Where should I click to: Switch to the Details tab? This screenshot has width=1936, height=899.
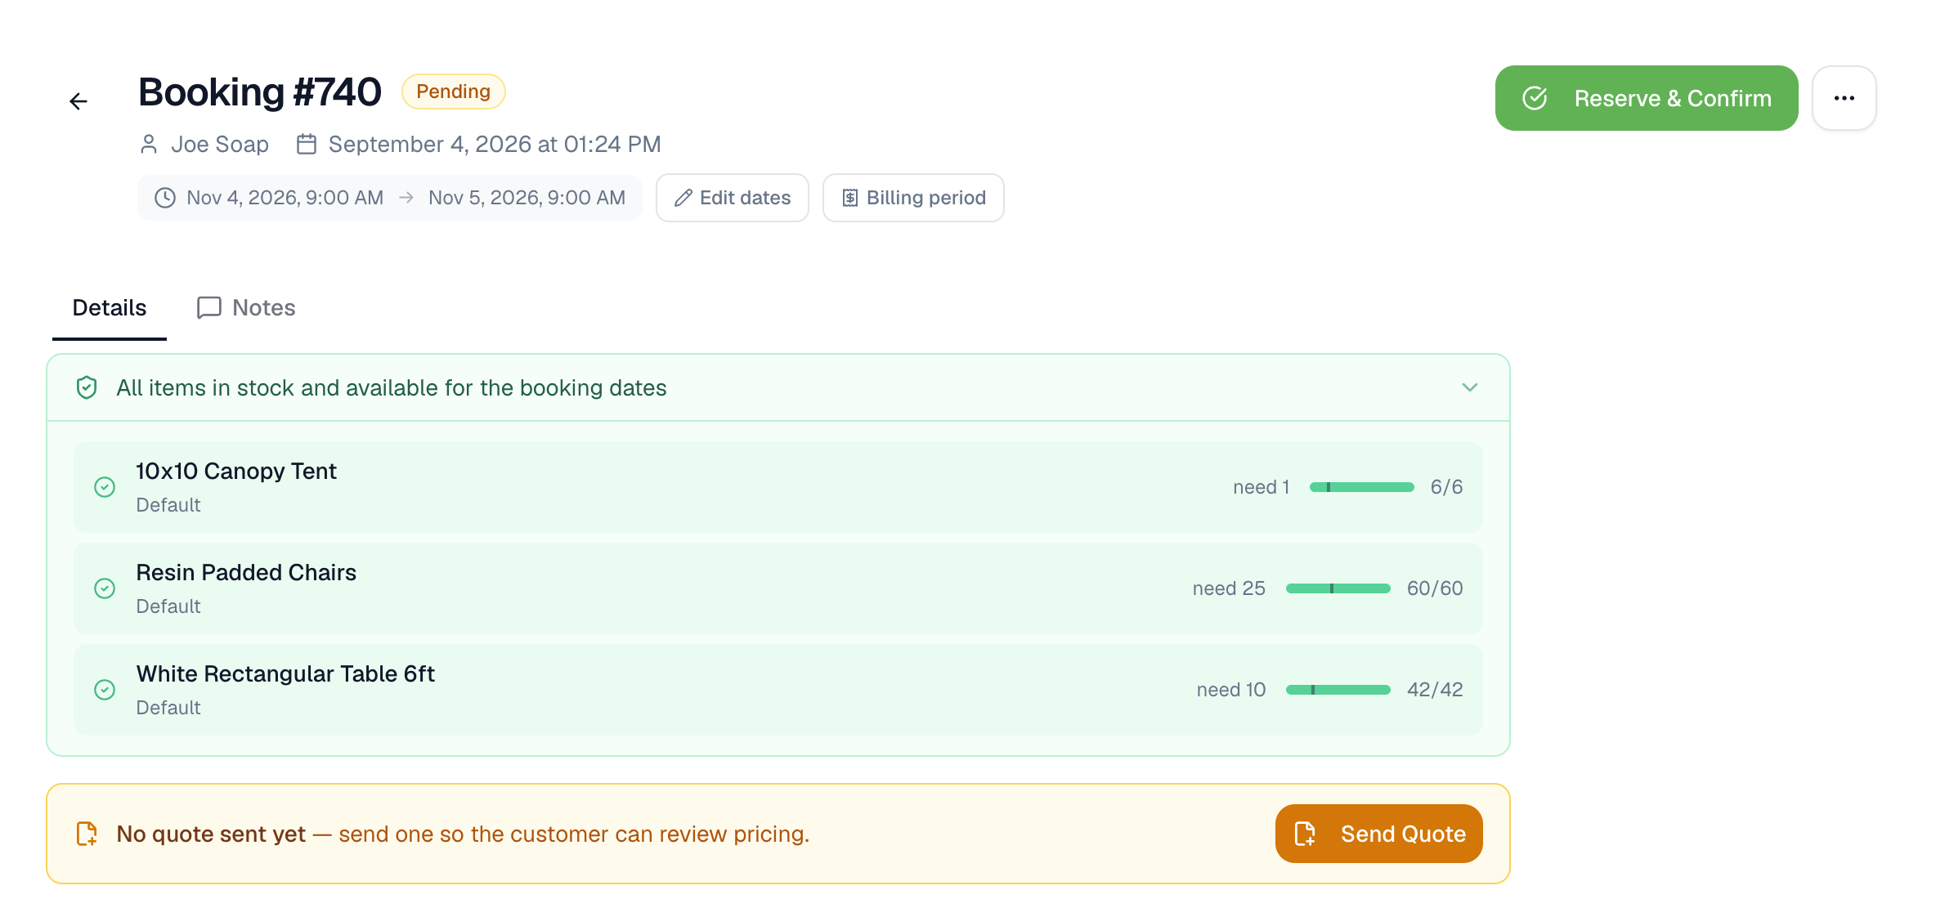coord(110,308)
